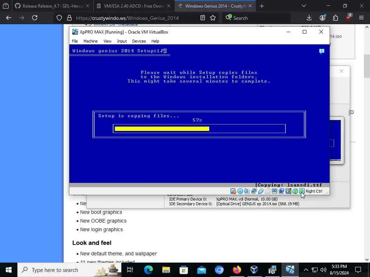Viewport: 370px width, 277px height.
Task: Click the optical drive indicator in VM status bar
Action: point(240,191)
